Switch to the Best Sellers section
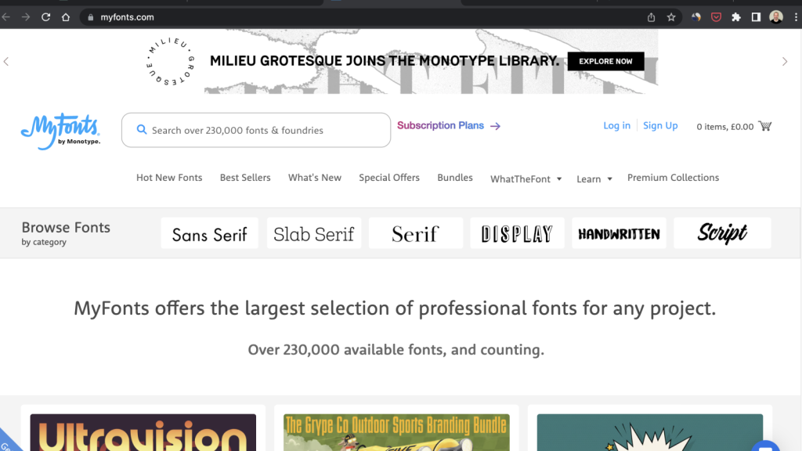 (x=245, y=178)
